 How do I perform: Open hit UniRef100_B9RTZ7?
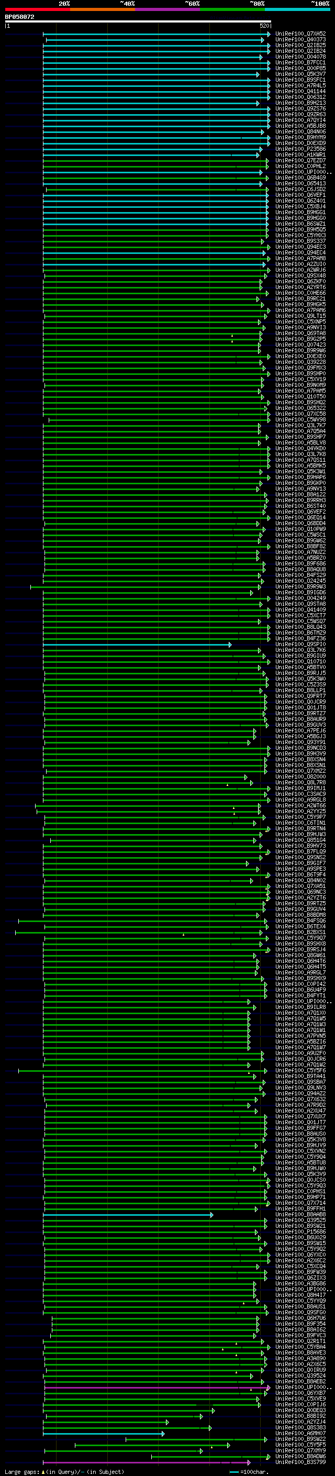[300, 713]
